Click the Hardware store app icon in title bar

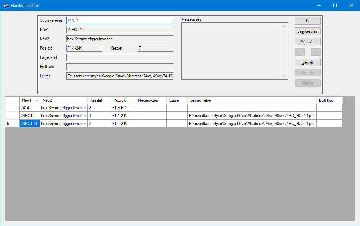click(6, 6)
